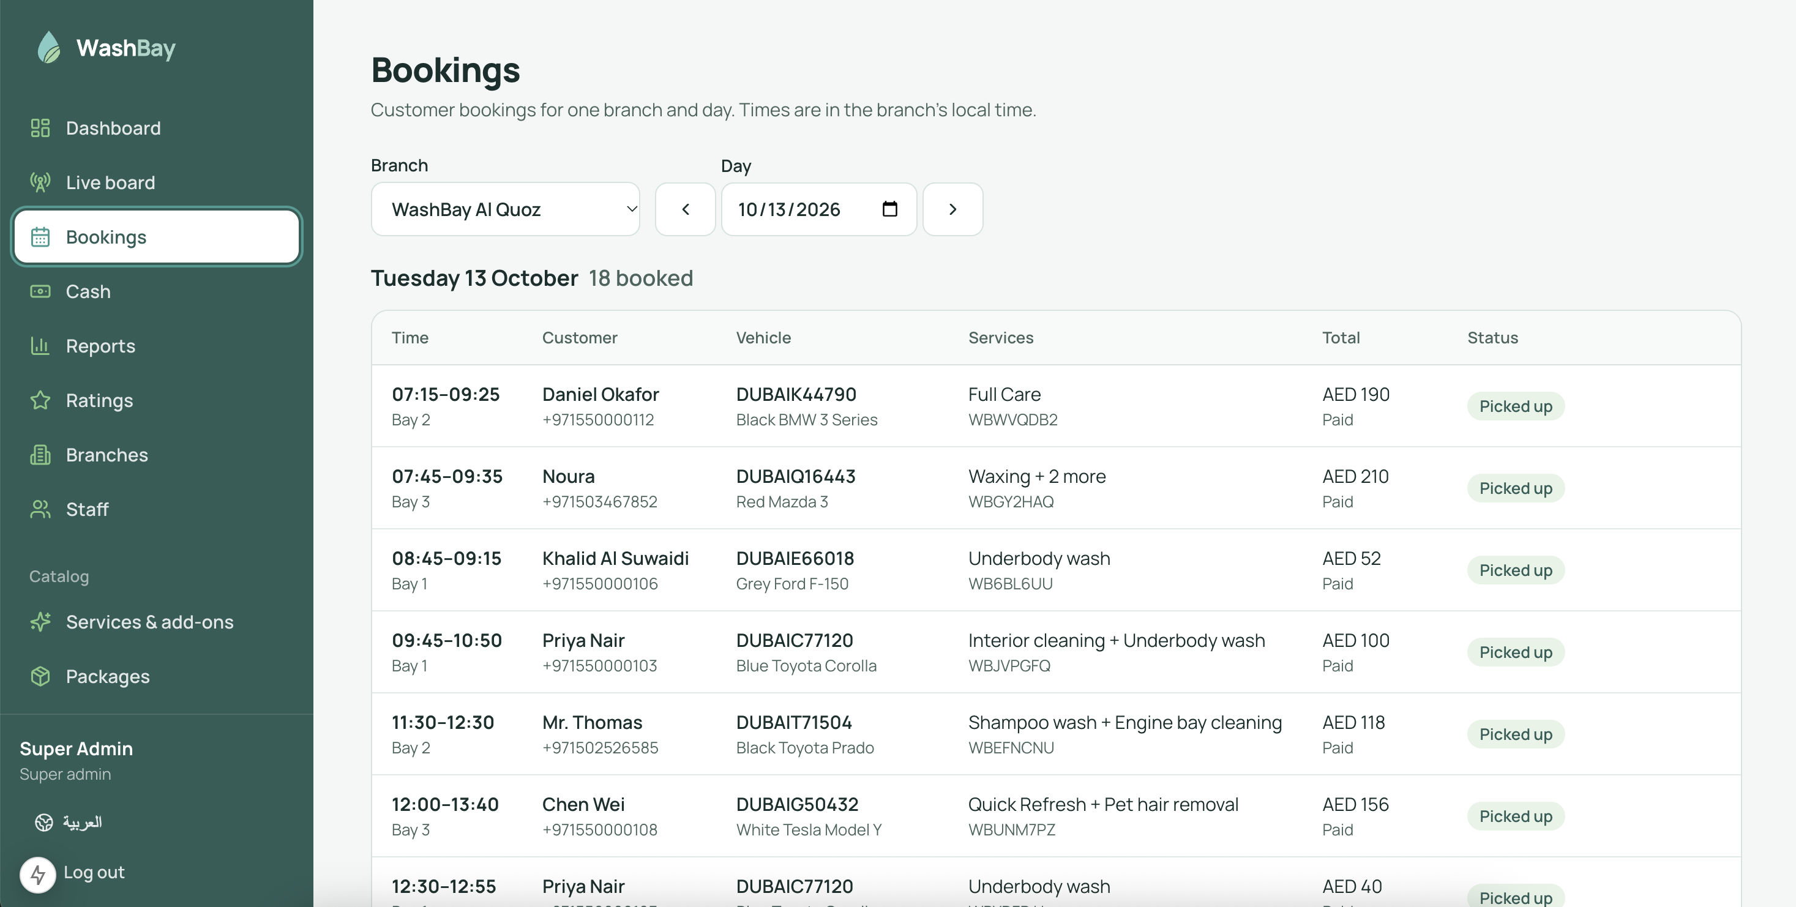Click booking time 07:45-09:35

click(x=447, y=477)
